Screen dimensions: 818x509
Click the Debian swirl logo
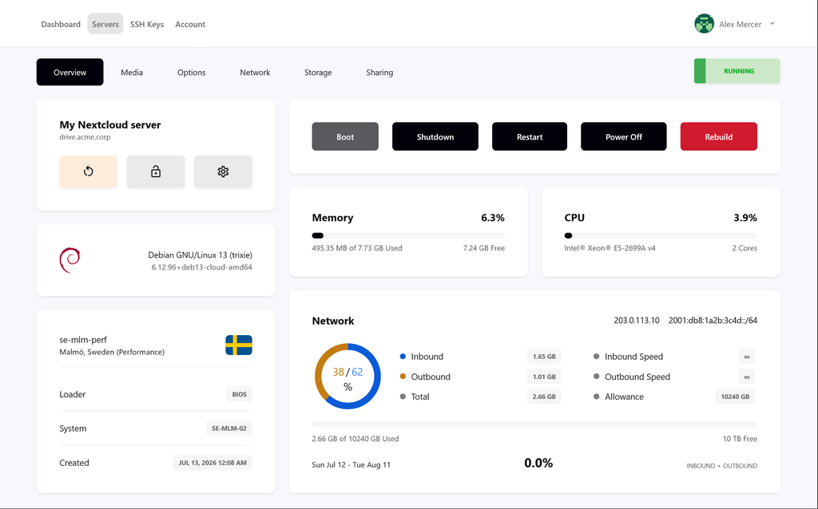tap(70, 260)
